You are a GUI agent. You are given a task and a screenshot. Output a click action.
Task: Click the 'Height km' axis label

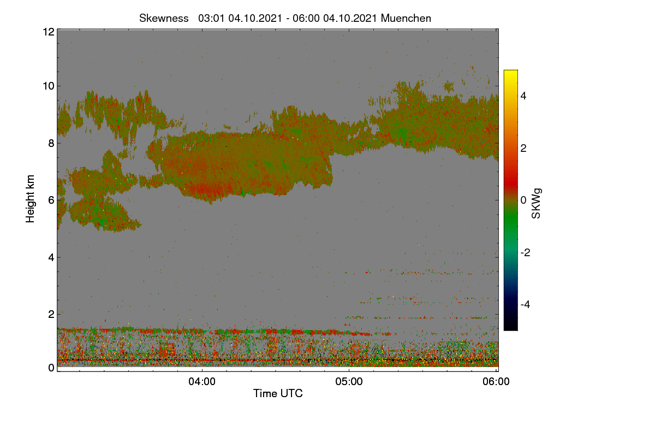(31, 199)
